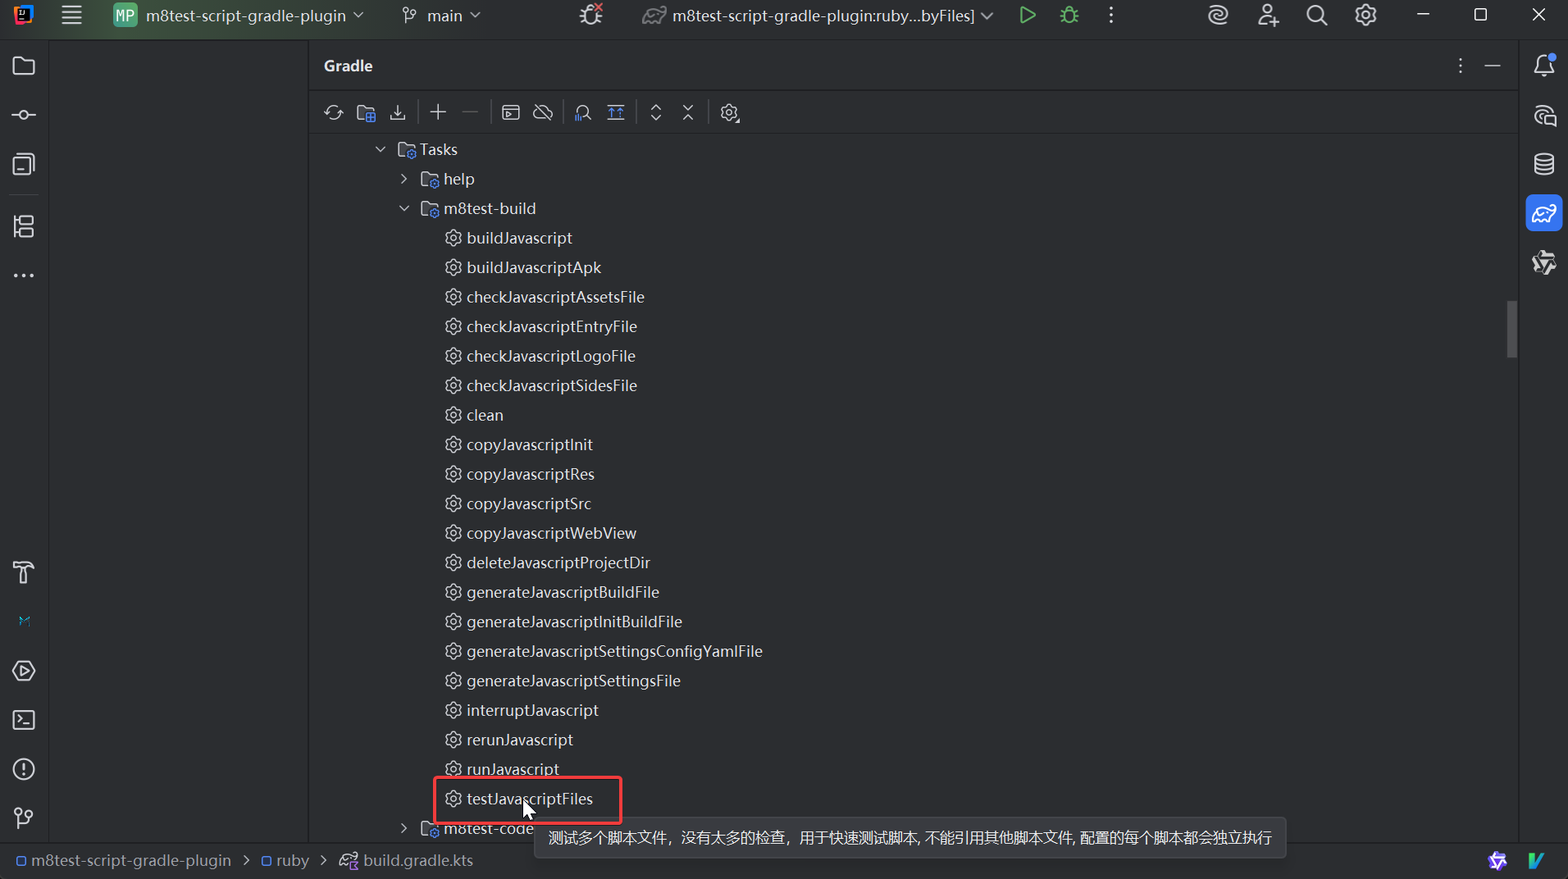Toggle Offline Mode in Gradle toolbar
The width and height of the screenshot is (1568, 879).
[x=543, y=112]
